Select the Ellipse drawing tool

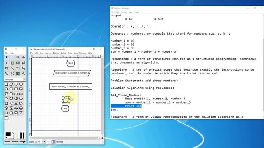[18, 63]
